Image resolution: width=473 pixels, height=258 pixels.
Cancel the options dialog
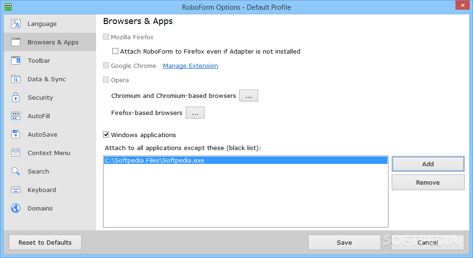click(x=427, y=242)
